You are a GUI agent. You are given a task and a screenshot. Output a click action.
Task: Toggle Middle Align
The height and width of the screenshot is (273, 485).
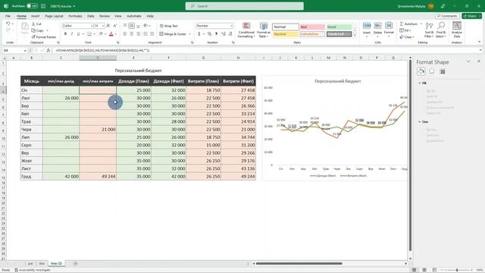point(131,26)
